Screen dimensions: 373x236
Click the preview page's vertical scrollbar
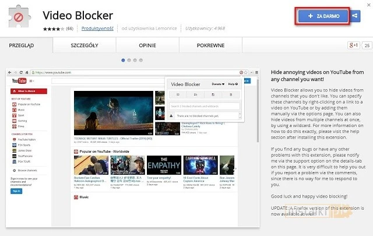[x=258, y=110]
